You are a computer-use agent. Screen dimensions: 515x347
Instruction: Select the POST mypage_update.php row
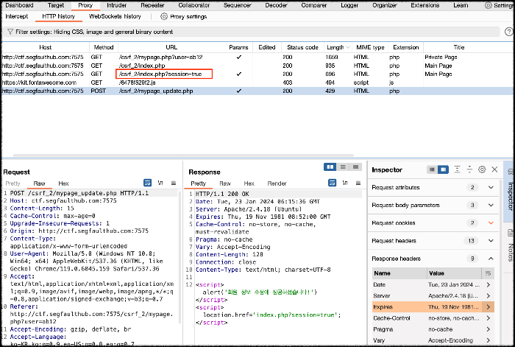pos(257,91)
